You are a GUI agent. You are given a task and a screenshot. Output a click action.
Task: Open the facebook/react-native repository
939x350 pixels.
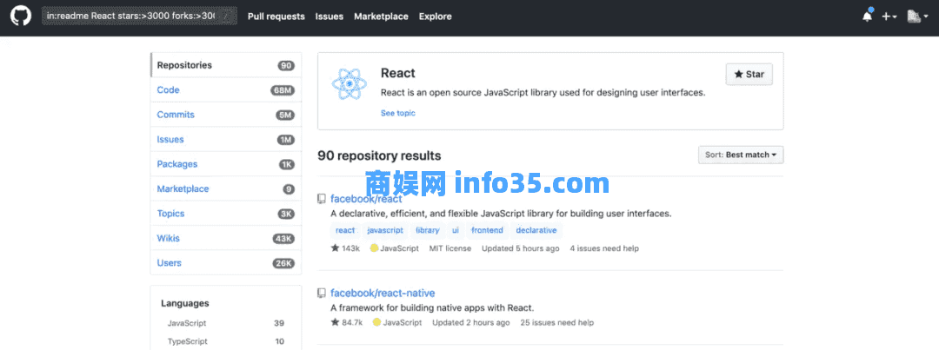point(383,294)
